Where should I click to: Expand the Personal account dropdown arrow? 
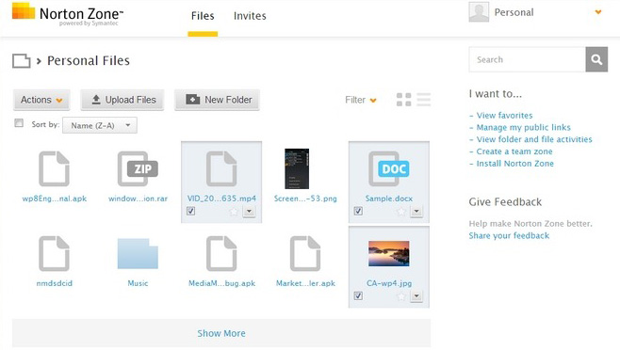[598, 12]
